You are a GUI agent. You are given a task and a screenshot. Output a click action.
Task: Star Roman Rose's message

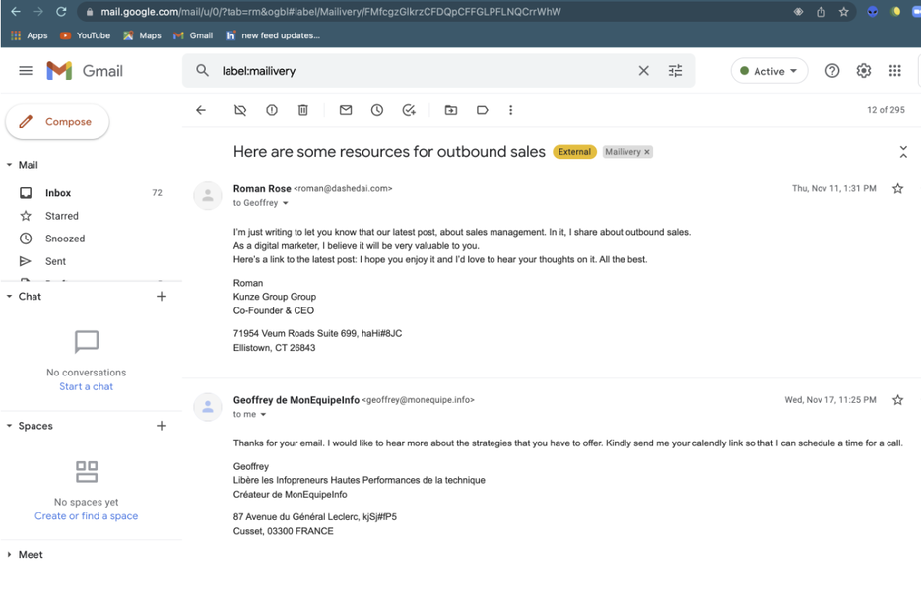coord(897,188)
